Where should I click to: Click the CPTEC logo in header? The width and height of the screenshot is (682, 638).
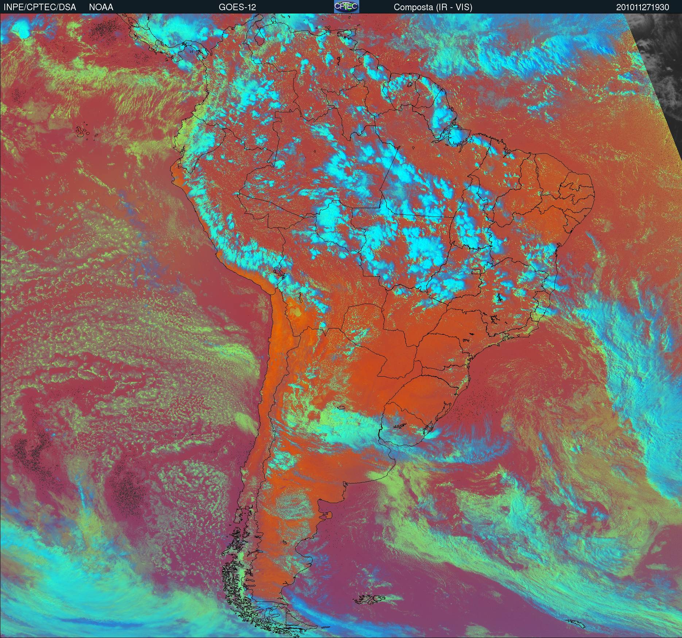coord(346,7)
